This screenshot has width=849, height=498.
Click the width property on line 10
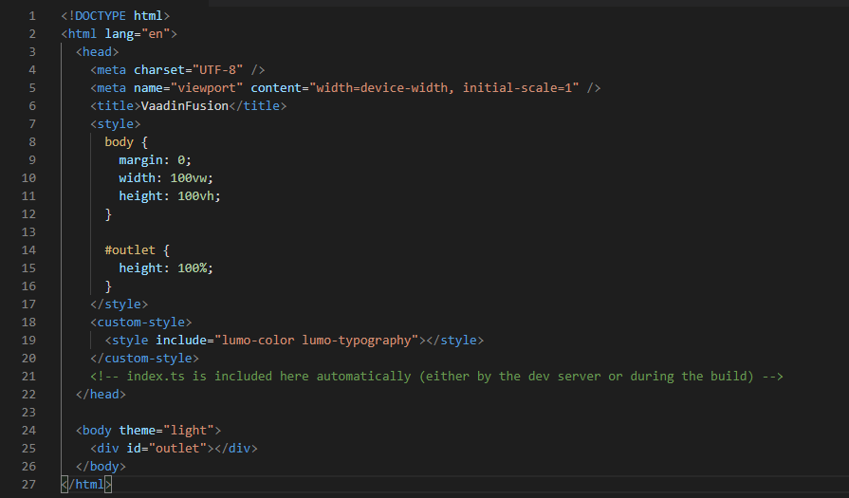click(x=138, y=178)
